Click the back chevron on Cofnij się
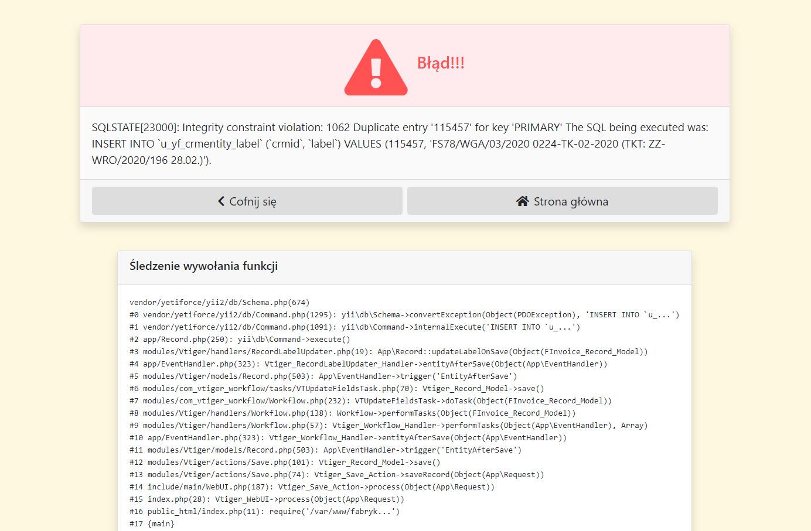This screenshot has height=531, width=811. click(x=221, y=201)
